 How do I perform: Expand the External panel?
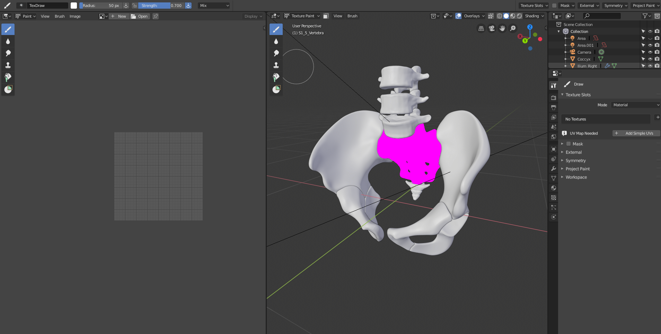[573, 152]
